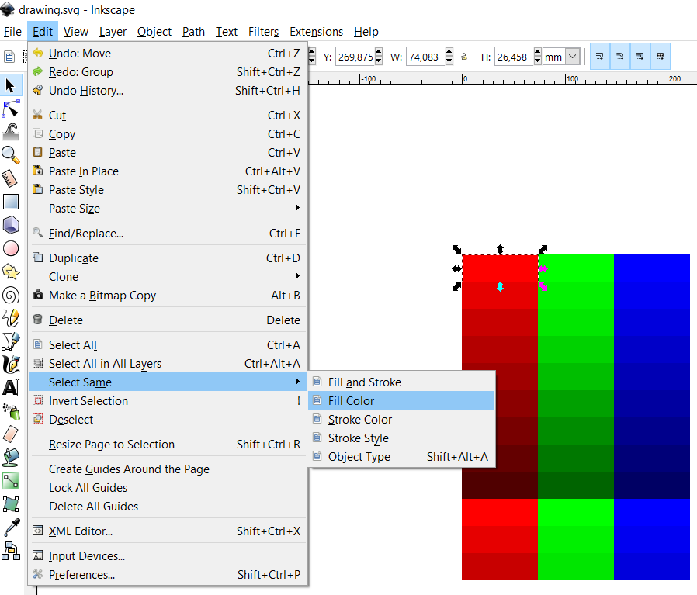Select the Tweak objects tool

click(11, 132)
